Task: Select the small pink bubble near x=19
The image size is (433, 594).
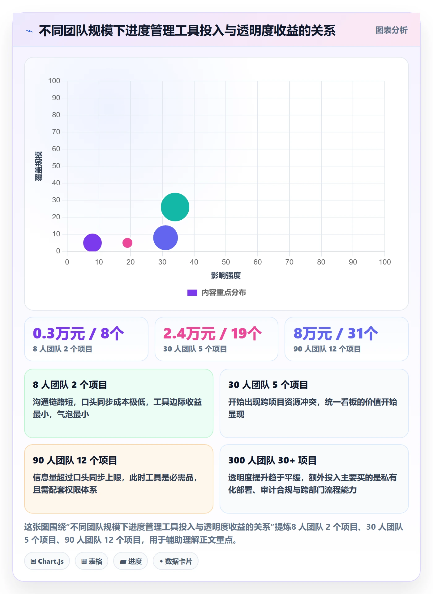Action: (x=127, y=243)
